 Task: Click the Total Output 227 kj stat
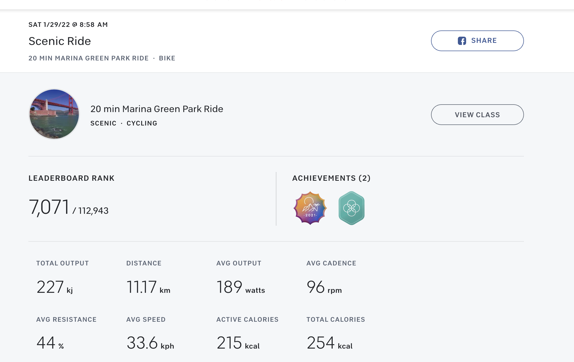pos(54,287)
